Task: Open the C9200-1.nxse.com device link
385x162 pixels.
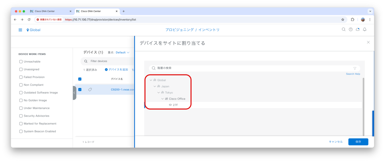Action: [123, 90]
